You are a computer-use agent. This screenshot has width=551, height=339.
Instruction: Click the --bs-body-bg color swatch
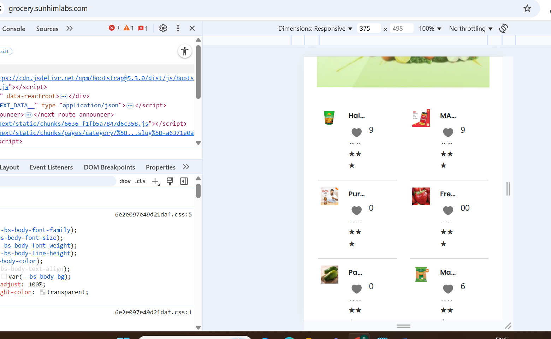[4, 276]
